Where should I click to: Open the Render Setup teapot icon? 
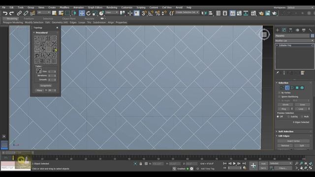261,13
